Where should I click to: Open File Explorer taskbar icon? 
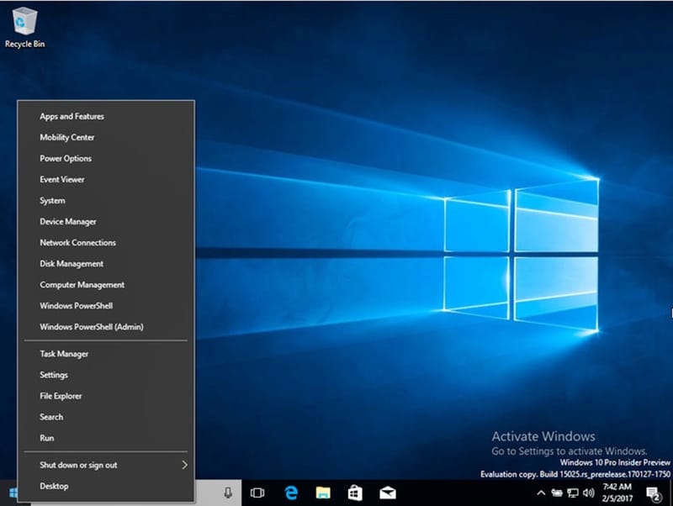[323, 493]
